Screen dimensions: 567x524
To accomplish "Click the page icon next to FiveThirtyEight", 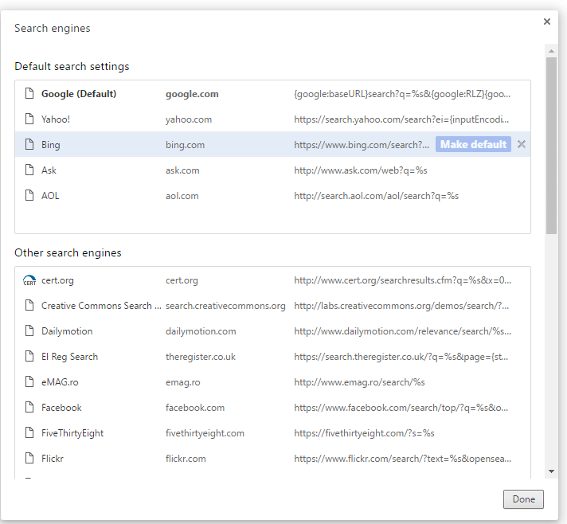I will tap(29, 433).
